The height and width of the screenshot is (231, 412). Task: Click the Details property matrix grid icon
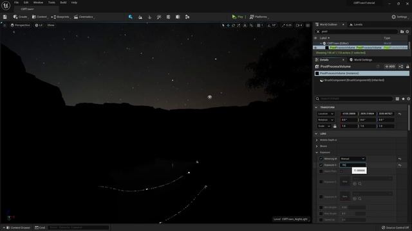pos(397,99)
